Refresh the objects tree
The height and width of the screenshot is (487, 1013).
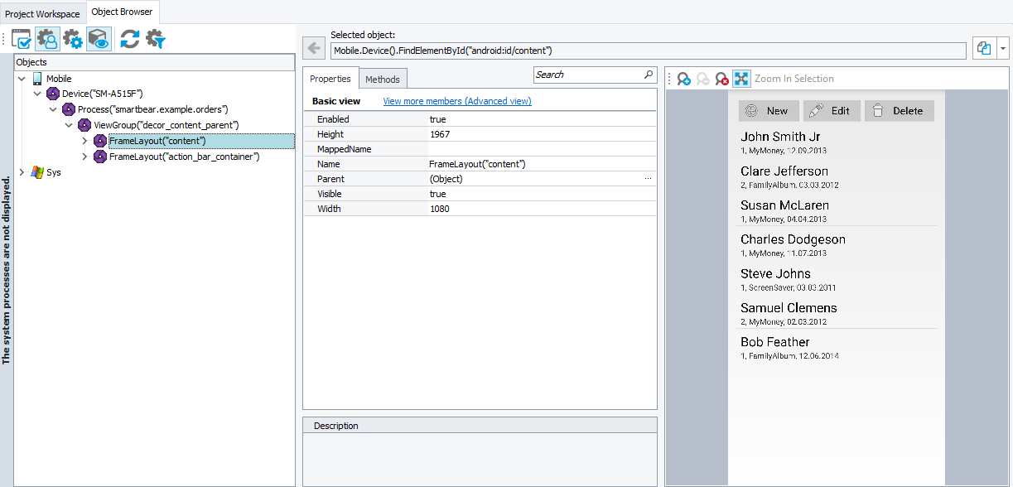coord(129,39)
